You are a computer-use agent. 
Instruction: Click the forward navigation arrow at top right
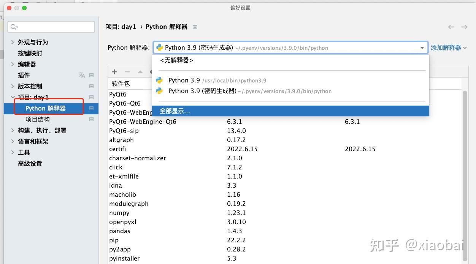point(464,27)
